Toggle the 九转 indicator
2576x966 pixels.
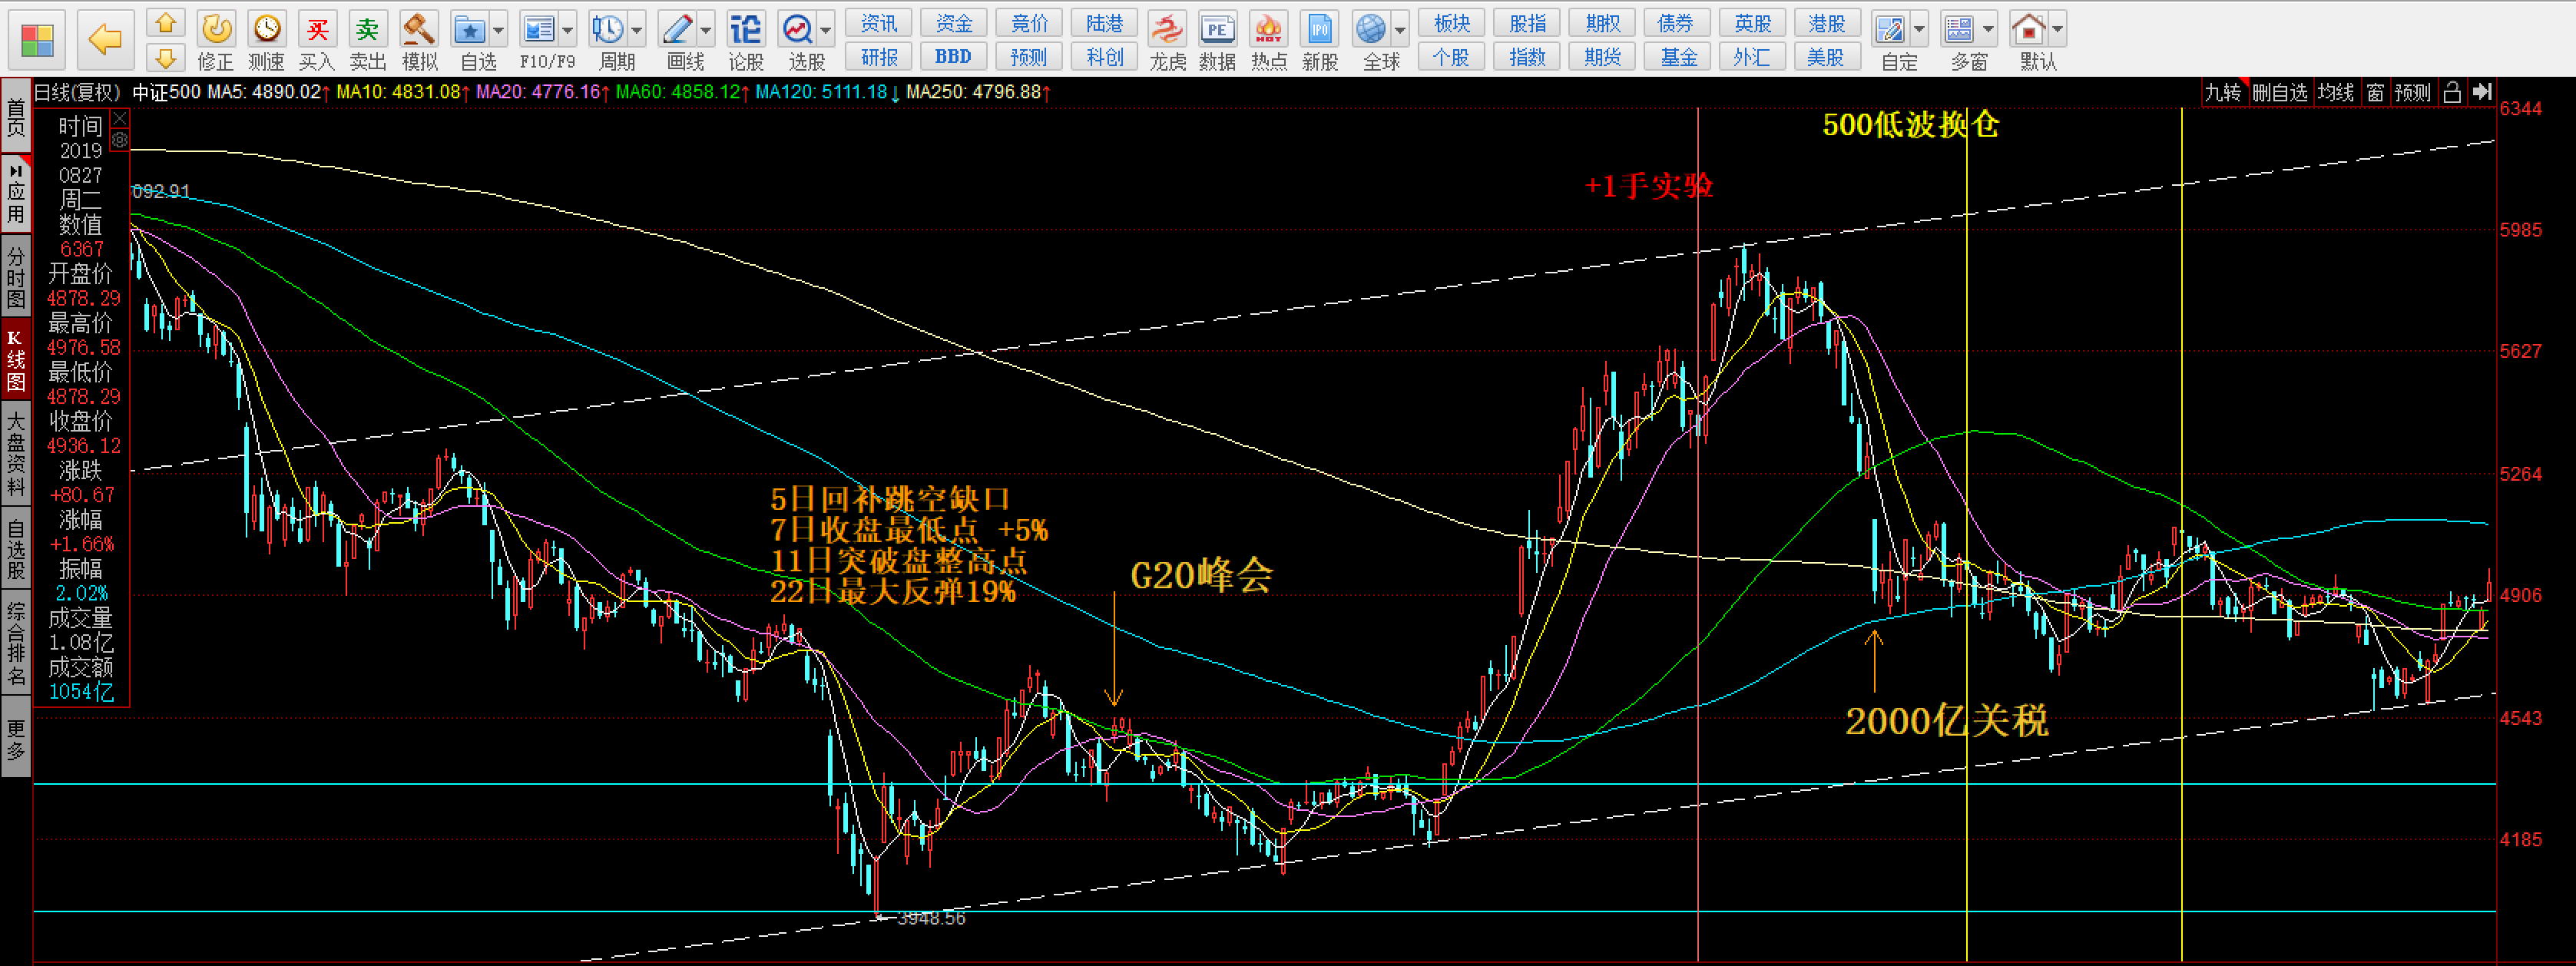2223,93
